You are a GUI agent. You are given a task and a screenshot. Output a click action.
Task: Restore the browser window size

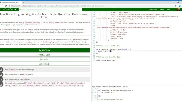178,2
